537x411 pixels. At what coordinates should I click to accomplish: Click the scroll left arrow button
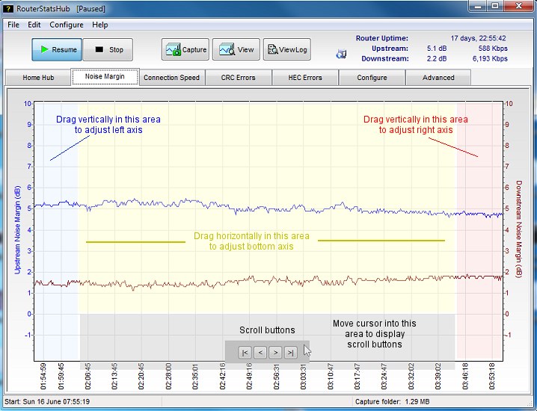(260, 353)
